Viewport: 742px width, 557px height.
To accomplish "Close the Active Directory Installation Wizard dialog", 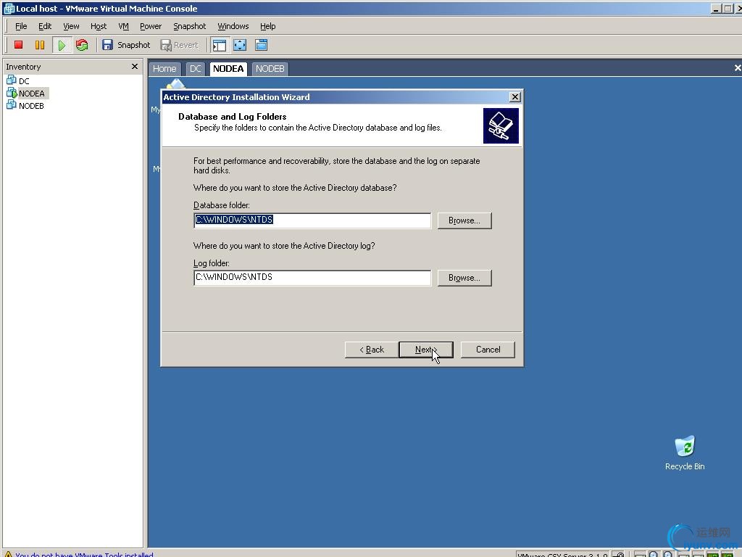I will coord(515,97).
